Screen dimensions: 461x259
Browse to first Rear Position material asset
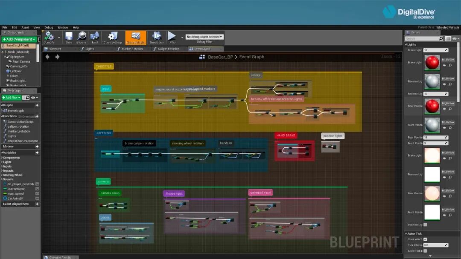(x=450, y=109)
